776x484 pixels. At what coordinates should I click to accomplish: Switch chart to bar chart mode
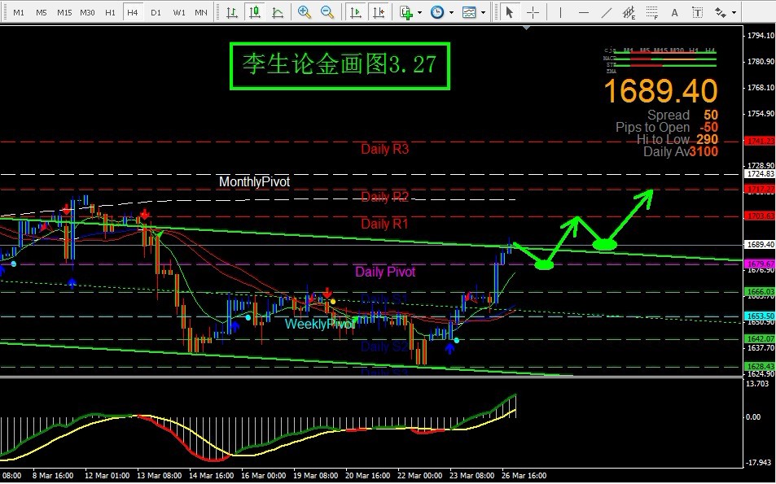(x=233, y=12)
